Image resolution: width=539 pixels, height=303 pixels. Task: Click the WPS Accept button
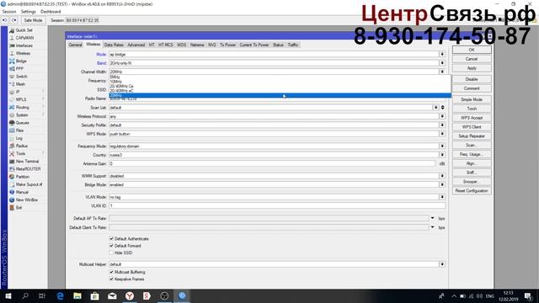[472, 118]
